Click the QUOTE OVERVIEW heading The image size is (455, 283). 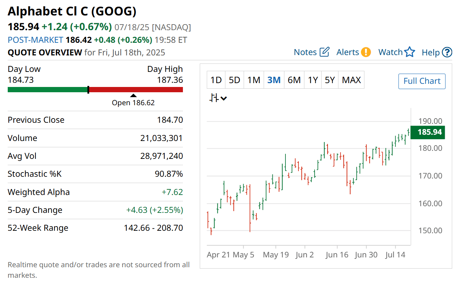coord(45,53)
